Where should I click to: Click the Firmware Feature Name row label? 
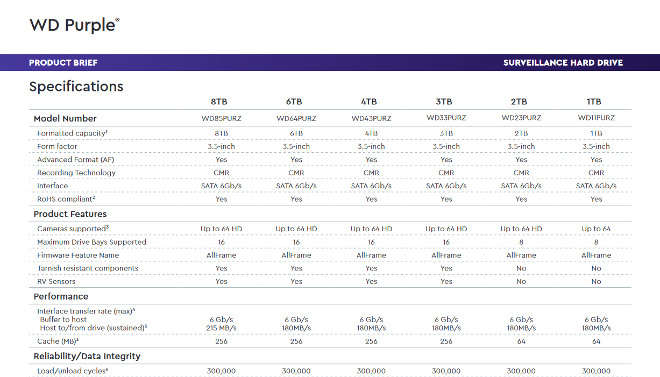click(x=78, y=255)
